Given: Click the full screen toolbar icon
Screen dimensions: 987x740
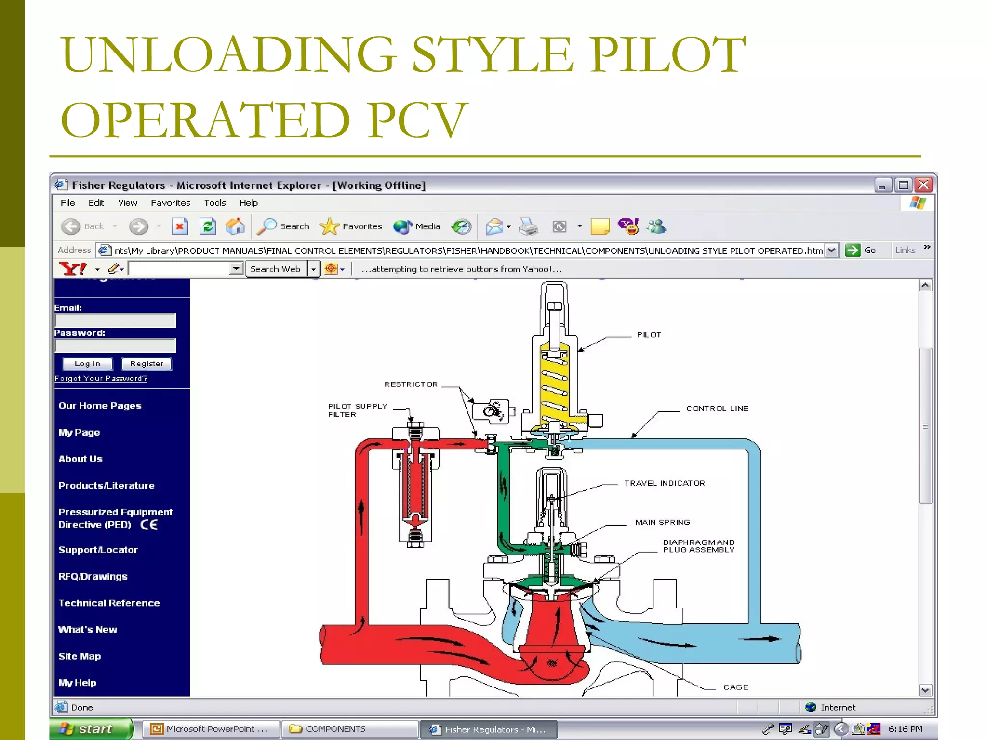Looking at the screenshot, I should (559, 226).
